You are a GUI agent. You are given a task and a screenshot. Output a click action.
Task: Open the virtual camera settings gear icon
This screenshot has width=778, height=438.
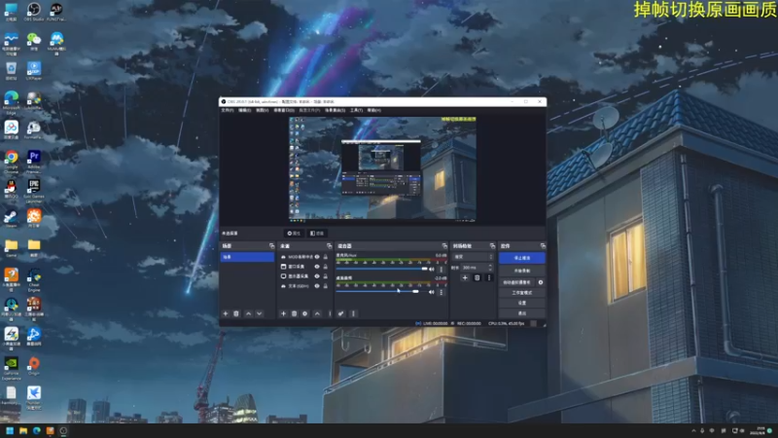coord(541,282)
